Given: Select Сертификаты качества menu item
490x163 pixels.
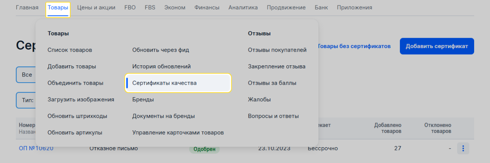Looking at the screenshot, I should coord(178,83).
